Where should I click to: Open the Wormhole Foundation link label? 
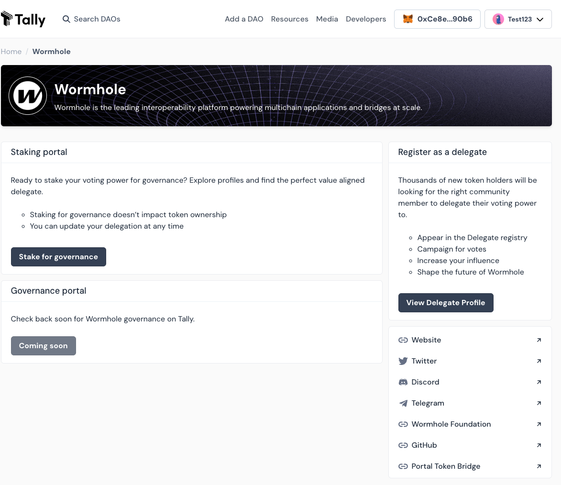point(451,424)
